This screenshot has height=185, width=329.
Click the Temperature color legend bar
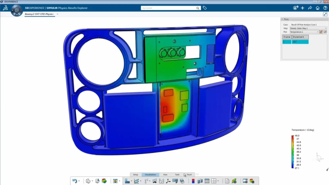point(293,152)
